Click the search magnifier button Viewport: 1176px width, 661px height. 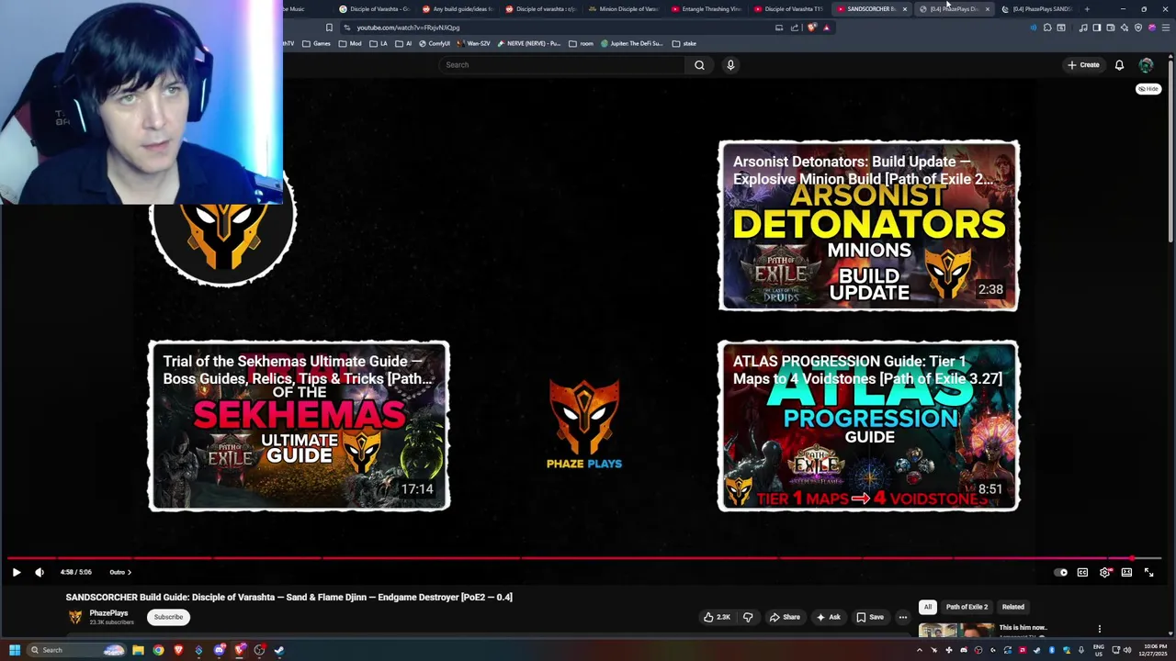click(699, 65)
